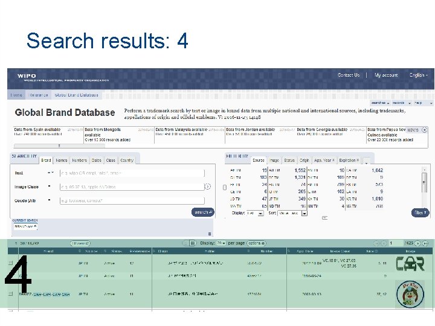
Task: Open the Dates search tab
Action: click(96, 160)
